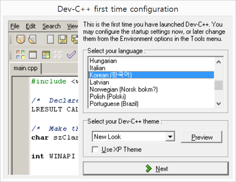
Task: Choose Portuguese (Brazil) from the language list
Action: (x=151, y=104)
